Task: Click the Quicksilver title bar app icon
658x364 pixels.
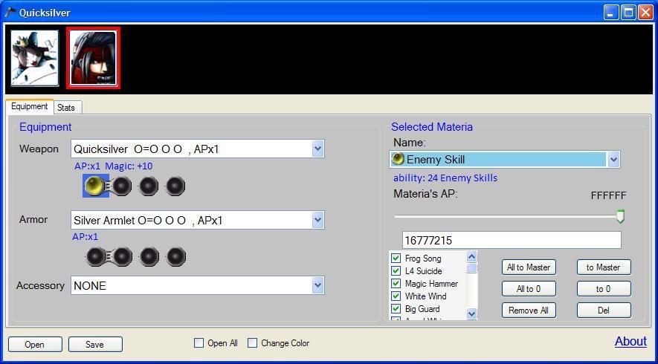Action: coord(10,13)
